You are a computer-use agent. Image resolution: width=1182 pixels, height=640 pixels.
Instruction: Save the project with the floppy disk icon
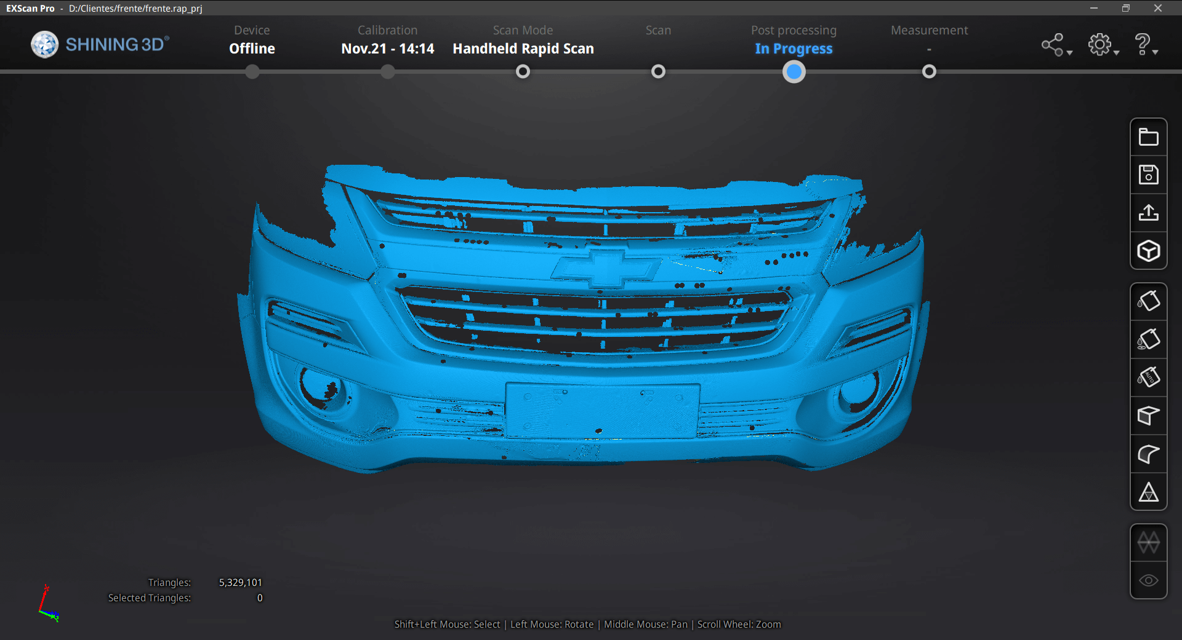click(x=1148, y=175)
